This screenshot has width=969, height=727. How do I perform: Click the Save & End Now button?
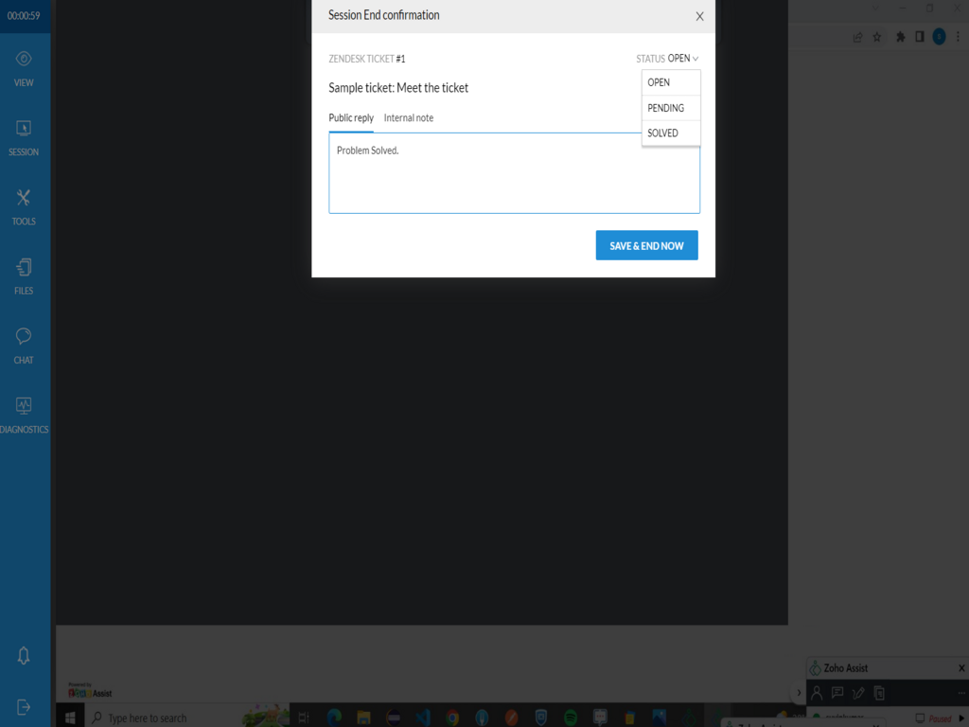[646, 246]
